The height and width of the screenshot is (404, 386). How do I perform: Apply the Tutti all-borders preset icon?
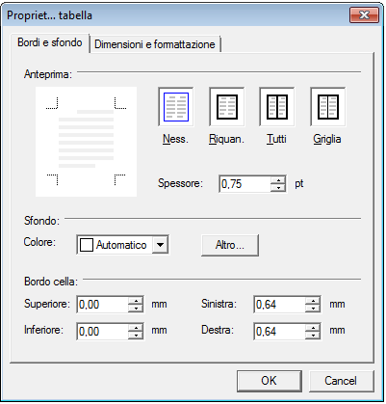(x=277, y=107)
